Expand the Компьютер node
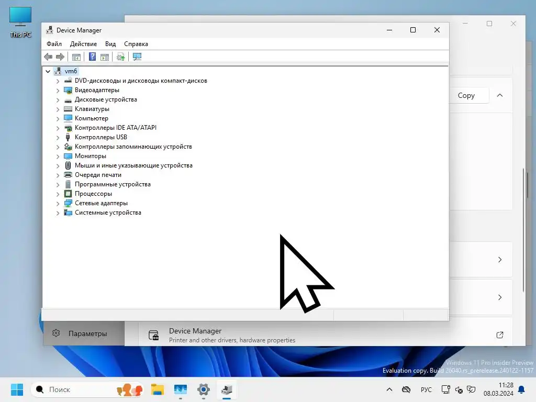This screenshot has height=402, width=536. (x=58, y=119)
